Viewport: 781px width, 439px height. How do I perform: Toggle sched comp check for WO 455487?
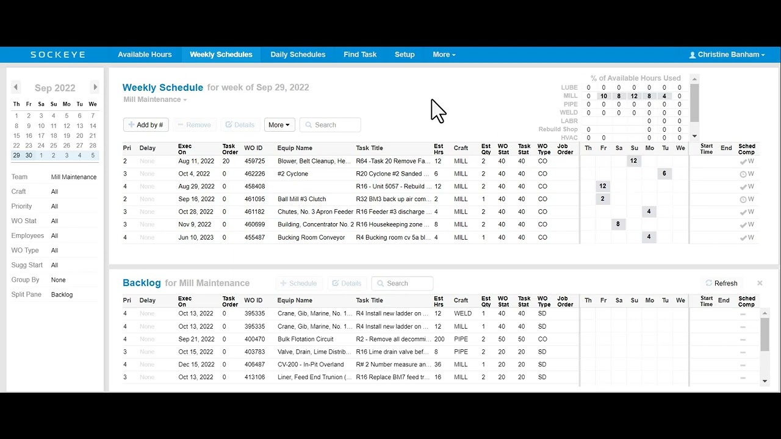[743, 238]
